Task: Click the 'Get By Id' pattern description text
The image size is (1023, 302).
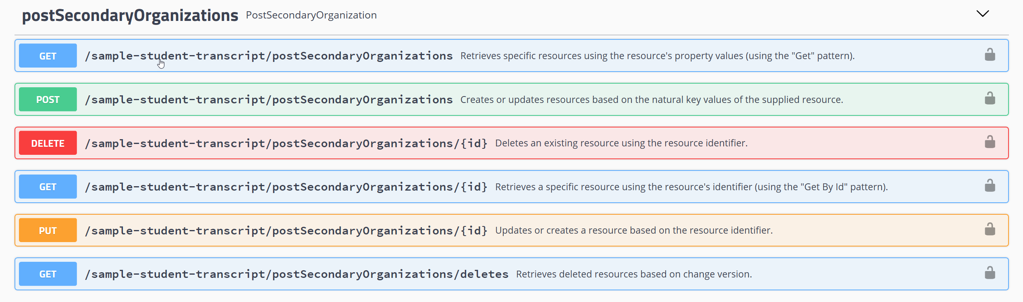Action: (691, 187)
